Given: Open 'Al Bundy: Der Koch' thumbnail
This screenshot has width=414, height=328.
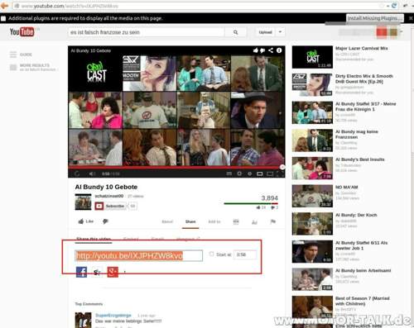Looking at the screenshot, I should point(312,224).
